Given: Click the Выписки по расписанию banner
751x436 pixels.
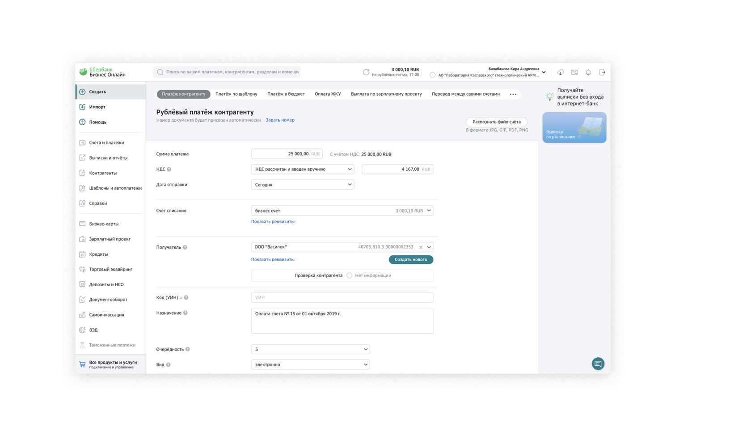Looking at the screenshot, I should coord(574,127).
